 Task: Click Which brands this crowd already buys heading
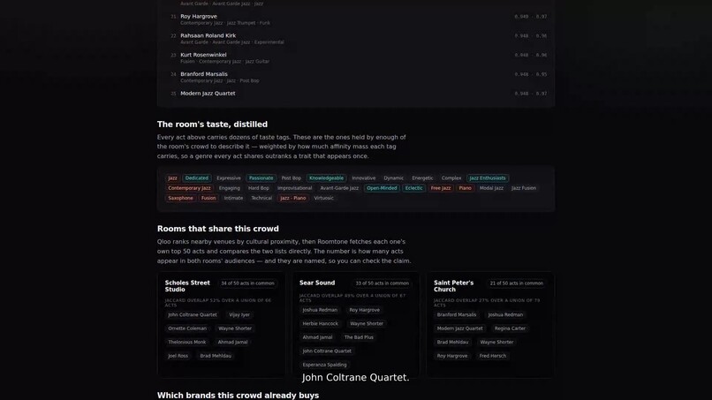click(238, 396)
